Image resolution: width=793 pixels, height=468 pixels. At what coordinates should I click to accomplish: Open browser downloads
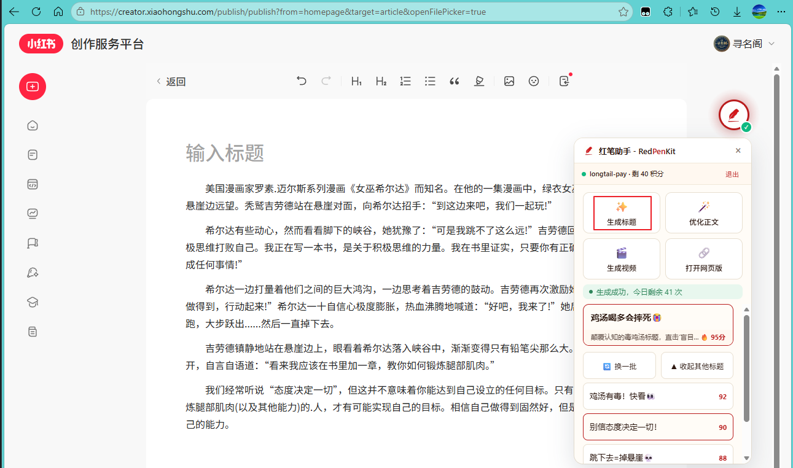[x=737, y=12]
